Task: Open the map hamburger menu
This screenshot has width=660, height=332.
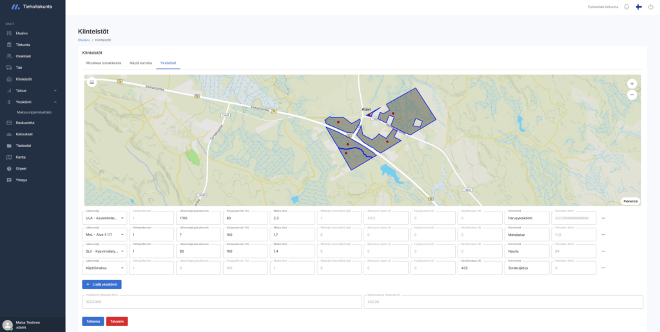Action: point(92,82)
